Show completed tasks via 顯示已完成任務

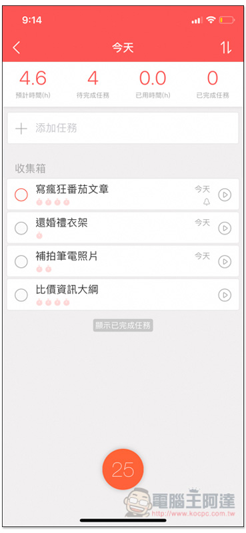[x=123, y=325]
